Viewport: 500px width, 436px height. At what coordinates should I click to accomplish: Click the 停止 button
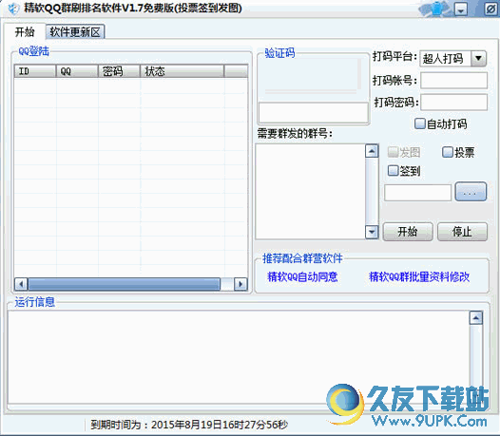462,232
